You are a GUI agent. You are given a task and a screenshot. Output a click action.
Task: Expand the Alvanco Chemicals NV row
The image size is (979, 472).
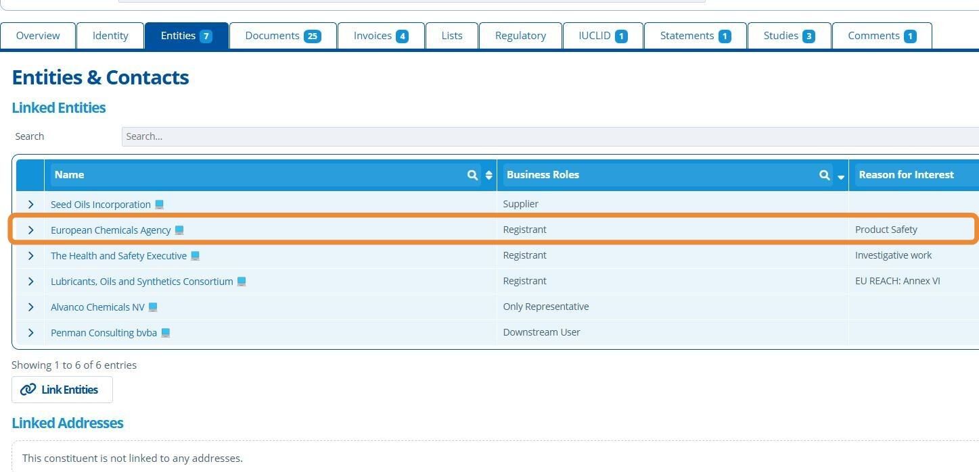pyautogui.click(x=30, y=307)
